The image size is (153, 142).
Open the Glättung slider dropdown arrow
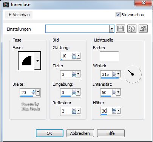[x=79, y=56]
